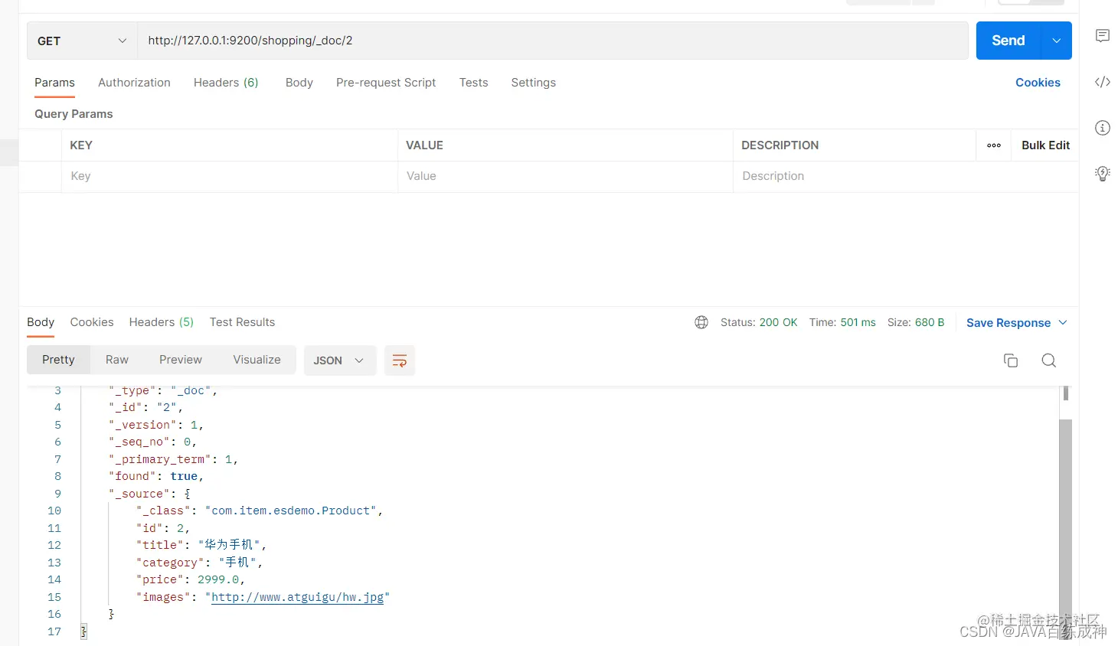This screenshot has height=646, width=1118.
Task: Click the Value input cell
Action: pos(565,176)
